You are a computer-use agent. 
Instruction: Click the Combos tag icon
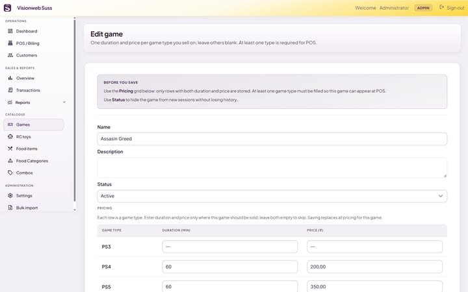10,173
